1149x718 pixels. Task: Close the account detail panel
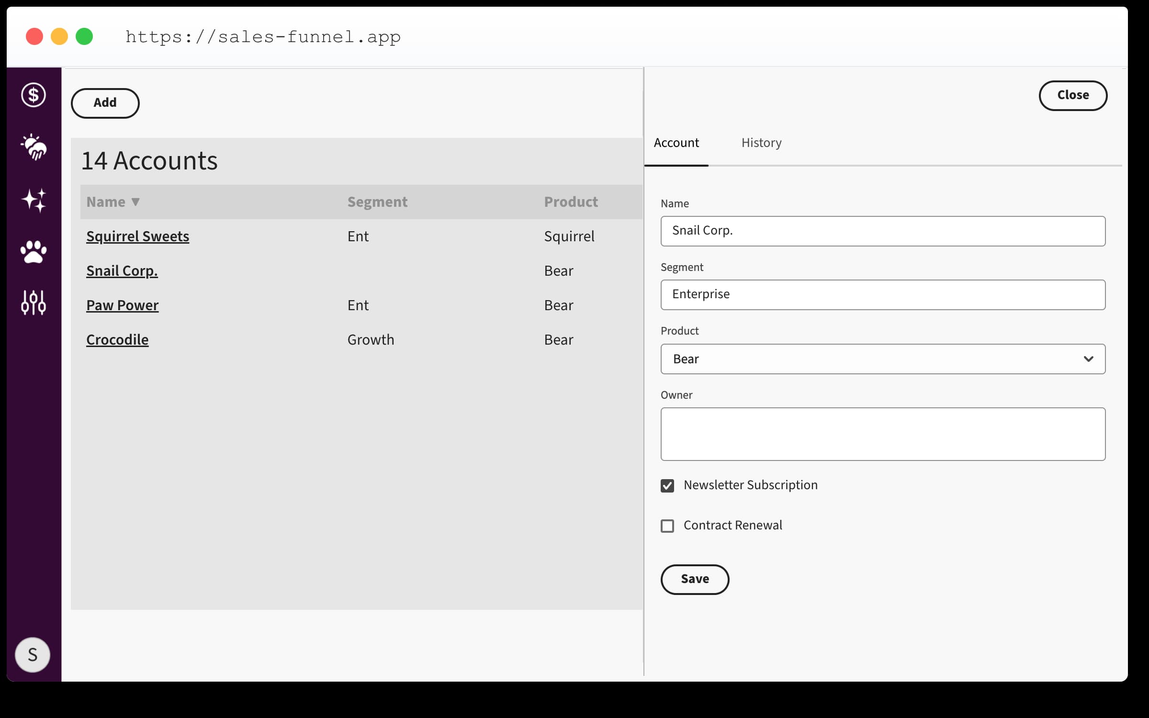[x=1073, y=95]
